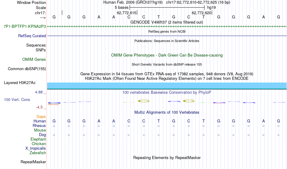The image size is (287, 169).
Task: Click the Elephant species label
Action: click(x=38, y=139)
